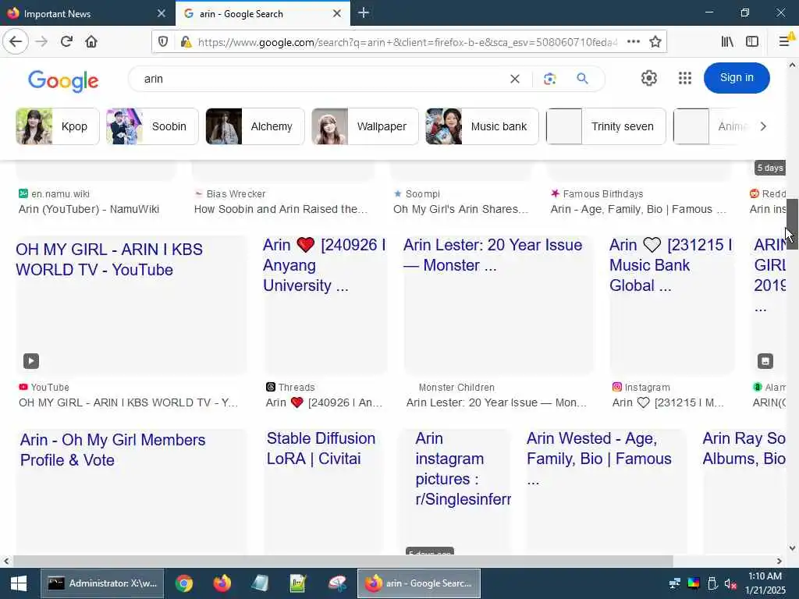Click the muted volume tray icon

point(730,583)
